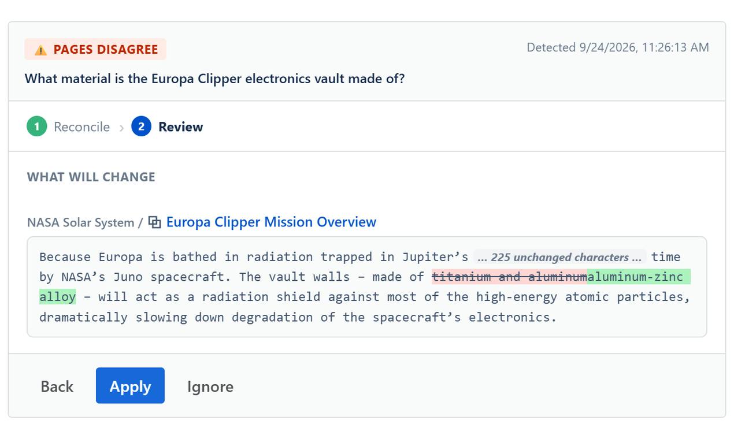
Task: Expand the 225 unchanged characters section
Action: click(559, 257)
